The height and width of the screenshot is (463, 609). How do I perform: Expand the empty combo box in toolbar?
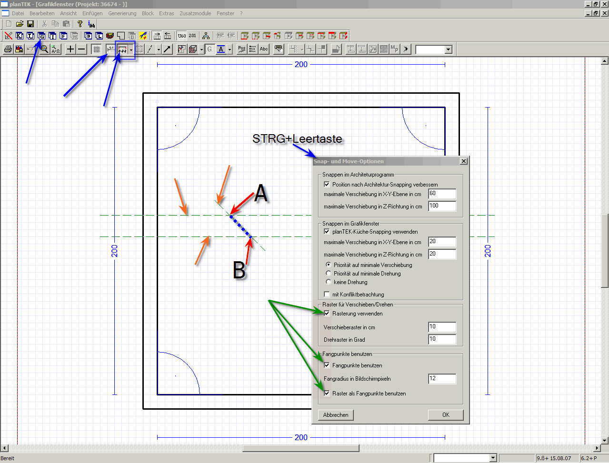pyautogui.click(x=448, y=49)
